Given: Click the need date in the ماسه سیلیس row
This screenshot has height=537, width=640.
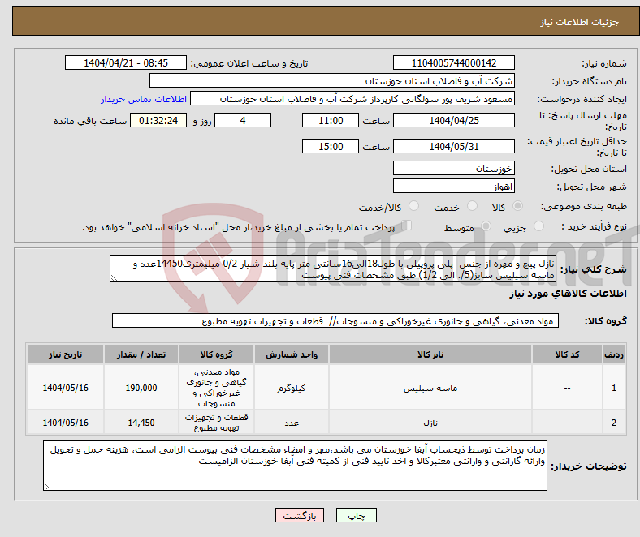Looking at the screenshot, I should (x=65, y=388).
